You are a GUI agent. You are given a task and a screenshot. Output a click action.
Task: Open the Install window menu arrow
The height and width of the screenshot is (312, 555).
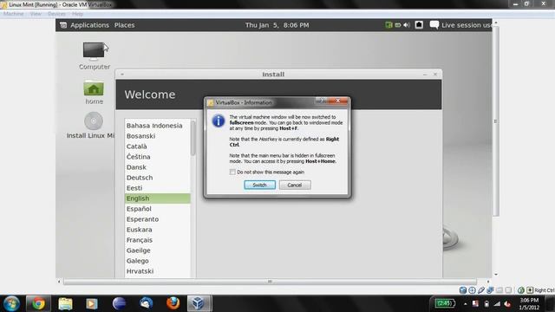click(122, 75)
